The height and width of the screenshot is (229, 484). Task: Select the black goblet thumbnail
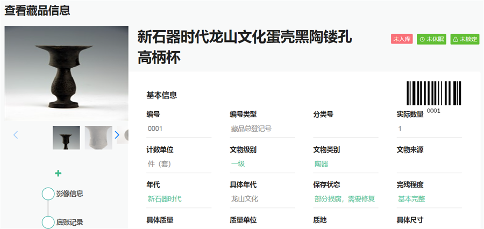tap(66, 138)
